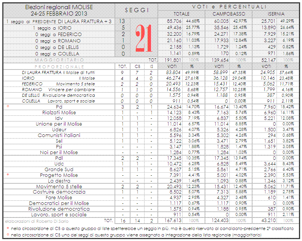The height and width of the screenshot is (241, 302).
Task: Click Isernia majority total 52.147
Action: point(269,60)
